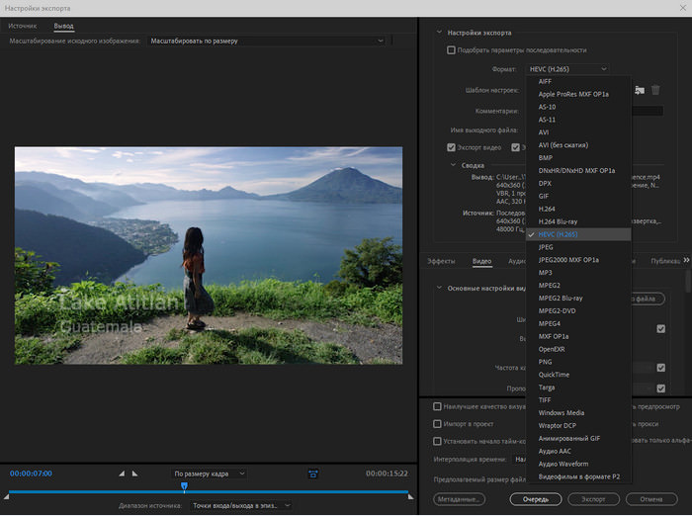Viewport: 692px width, 516px height.
Task: Choose H.264 Blu-ray format
Action: point(578,221)
